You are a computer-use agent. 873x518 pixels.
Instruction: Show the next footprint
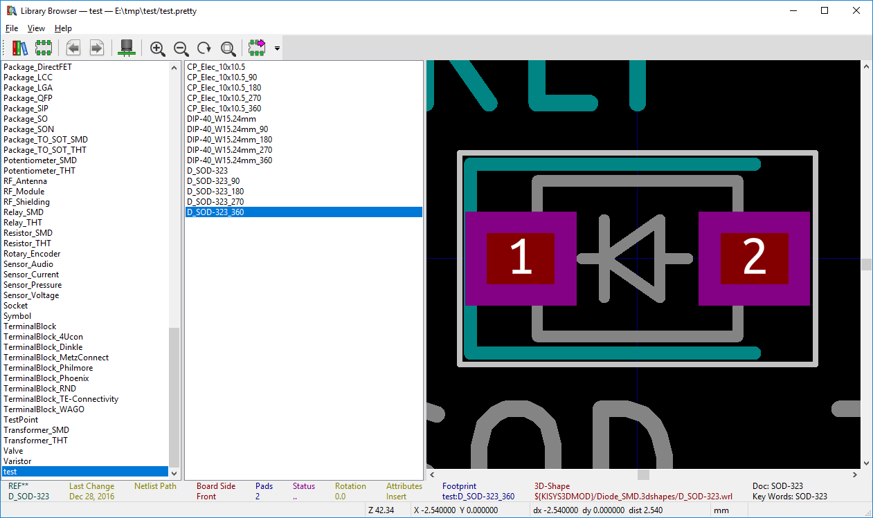[97, 48]
